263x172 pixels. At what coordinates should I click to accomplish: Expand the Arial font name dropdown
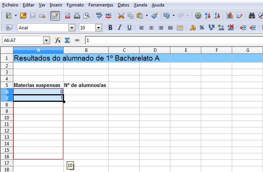click(x=72, y=27)
